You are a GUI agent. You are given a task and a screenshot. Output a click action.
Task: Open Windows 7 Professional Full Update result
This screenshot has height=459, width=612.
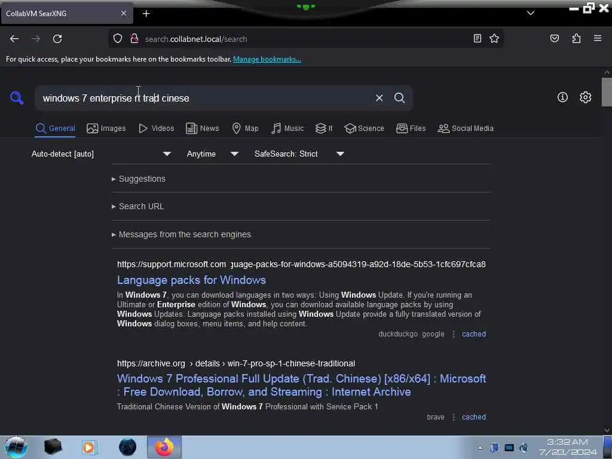301,385
